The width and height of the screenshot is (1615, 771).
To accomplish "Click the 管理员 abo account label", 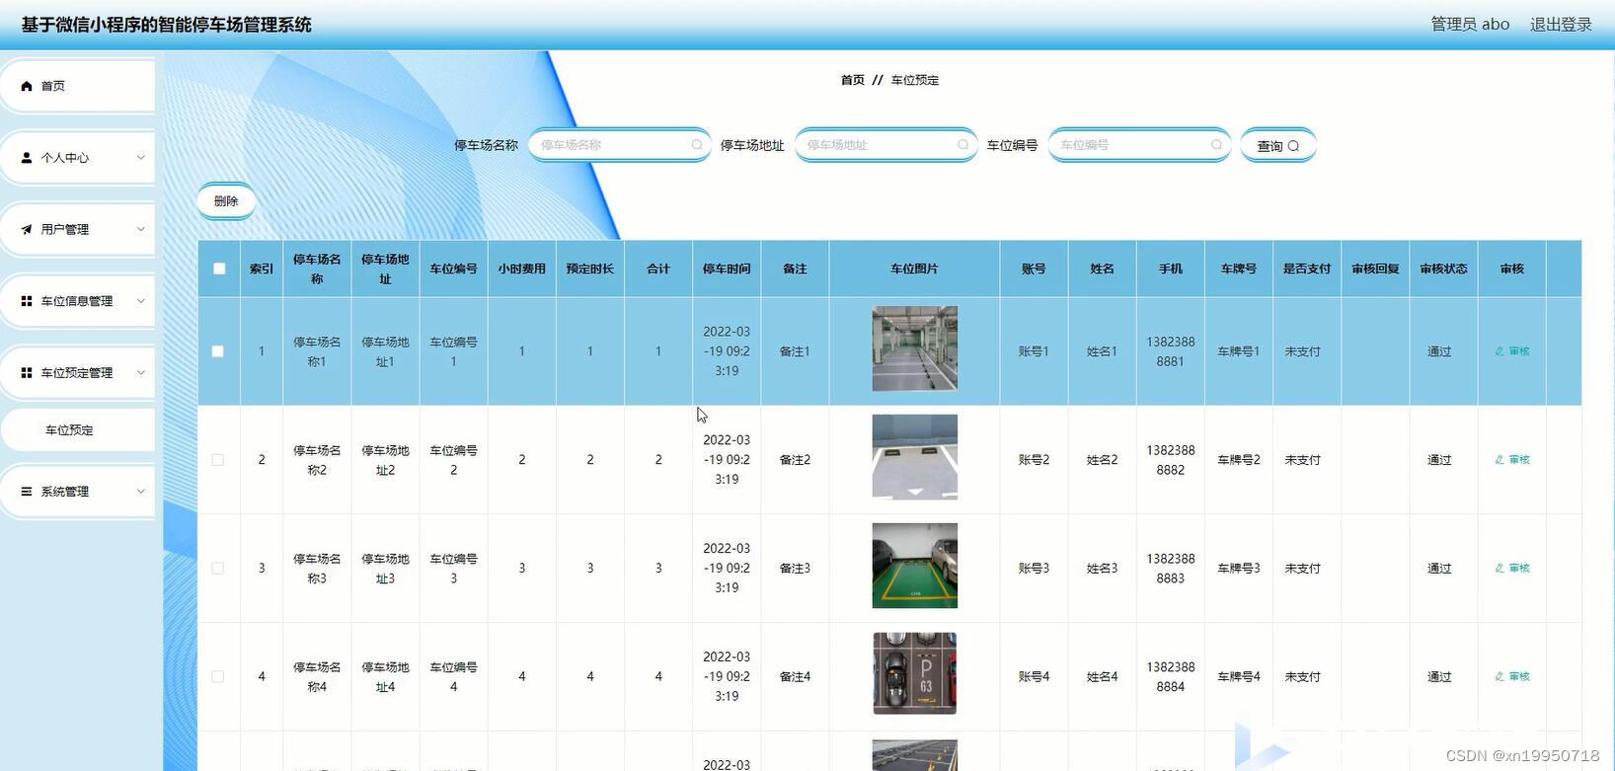I will (1470, 24).
